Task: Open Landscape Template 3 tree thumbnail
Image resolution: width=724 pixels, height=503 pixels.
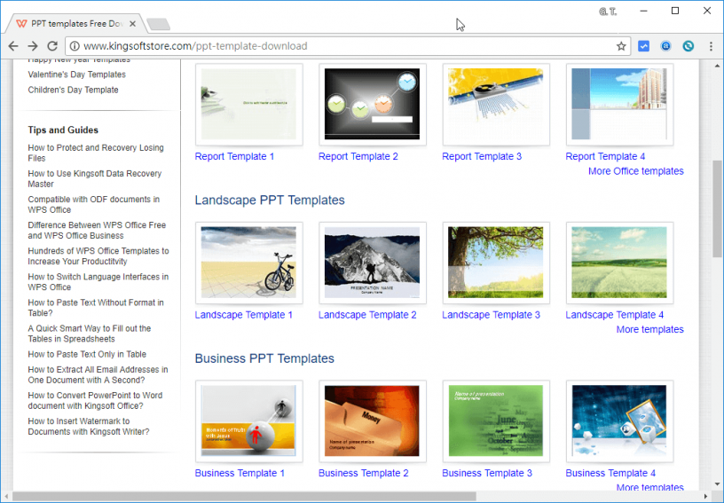Action: [496, 263]
